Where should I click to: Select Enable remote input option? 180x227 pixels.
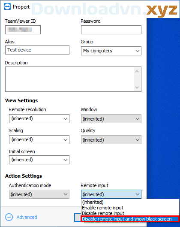click(130, 208)
